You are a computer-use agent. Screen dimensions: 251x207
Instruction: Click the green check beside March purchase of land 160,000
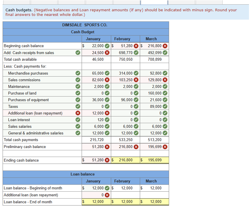(165, 93)
